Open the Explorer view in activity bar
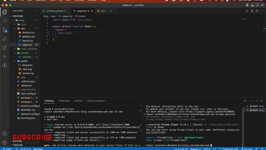 [x=5, y=12]
